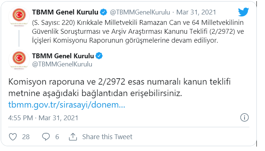This screenshot has width=265, height=151.
Task: Like the tweet with heart icon
Action: tap(13, 137)
